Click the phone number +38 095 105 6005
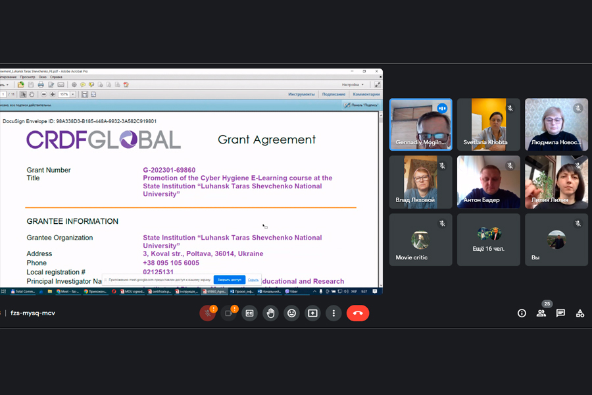This screenshot has height=395, width=592. tap(171, 263)
